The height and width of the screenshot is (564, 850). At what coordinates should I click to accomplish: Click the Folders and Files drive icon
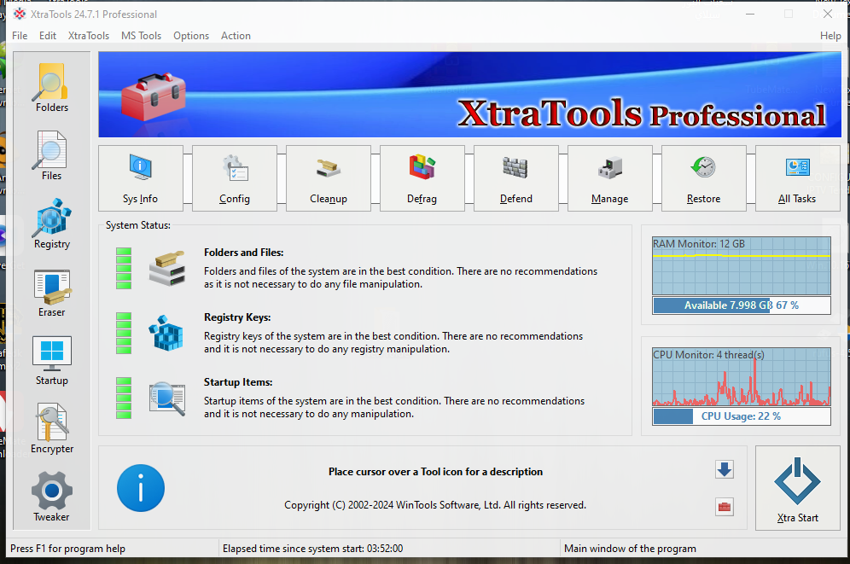pos(167,268)
